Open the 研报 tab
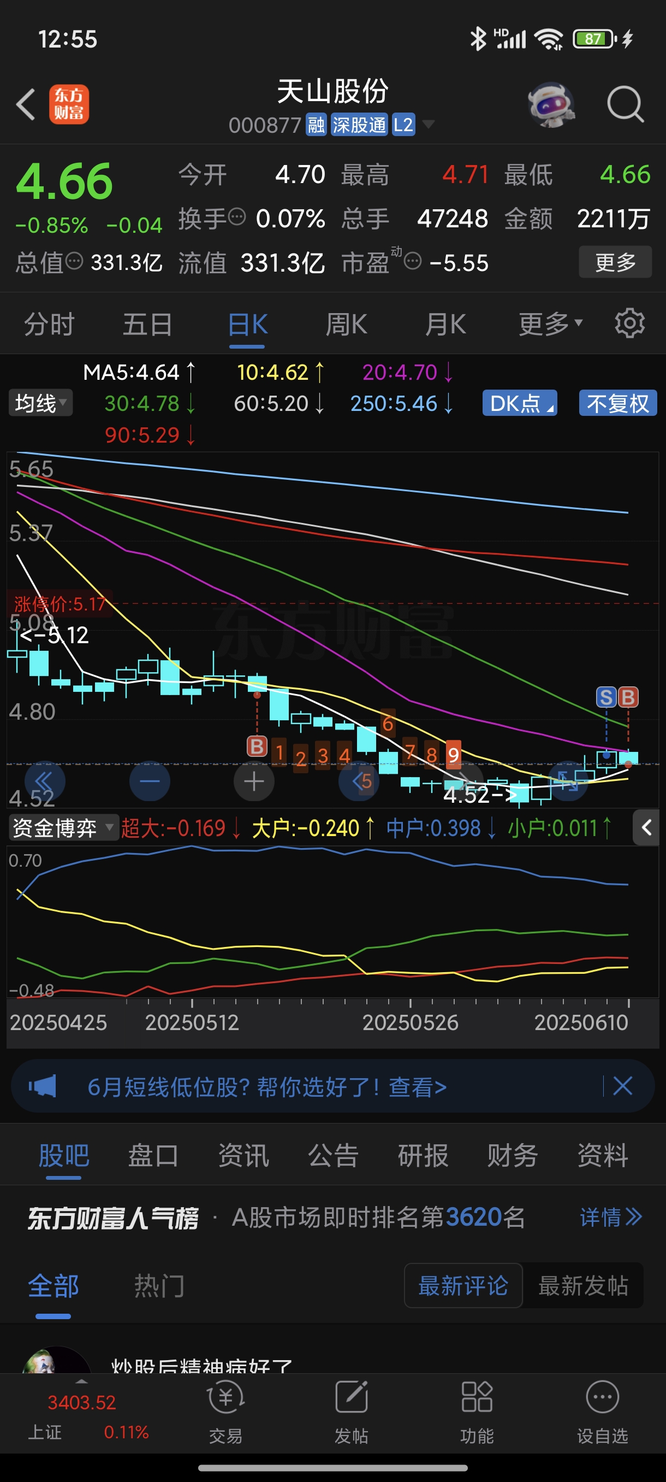 pyautogui.click(x=423, y=1155)
